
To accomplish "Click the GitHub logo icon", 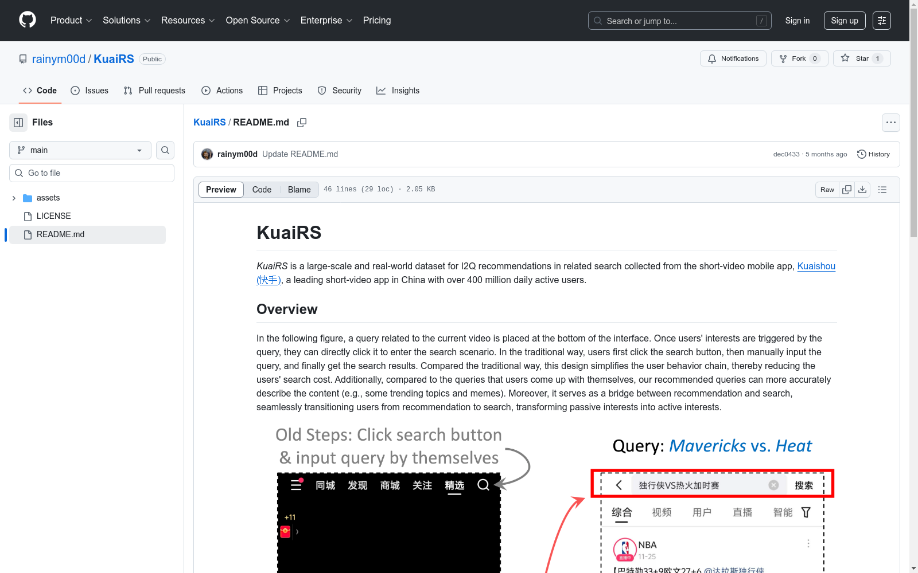I will coord(28,20).
